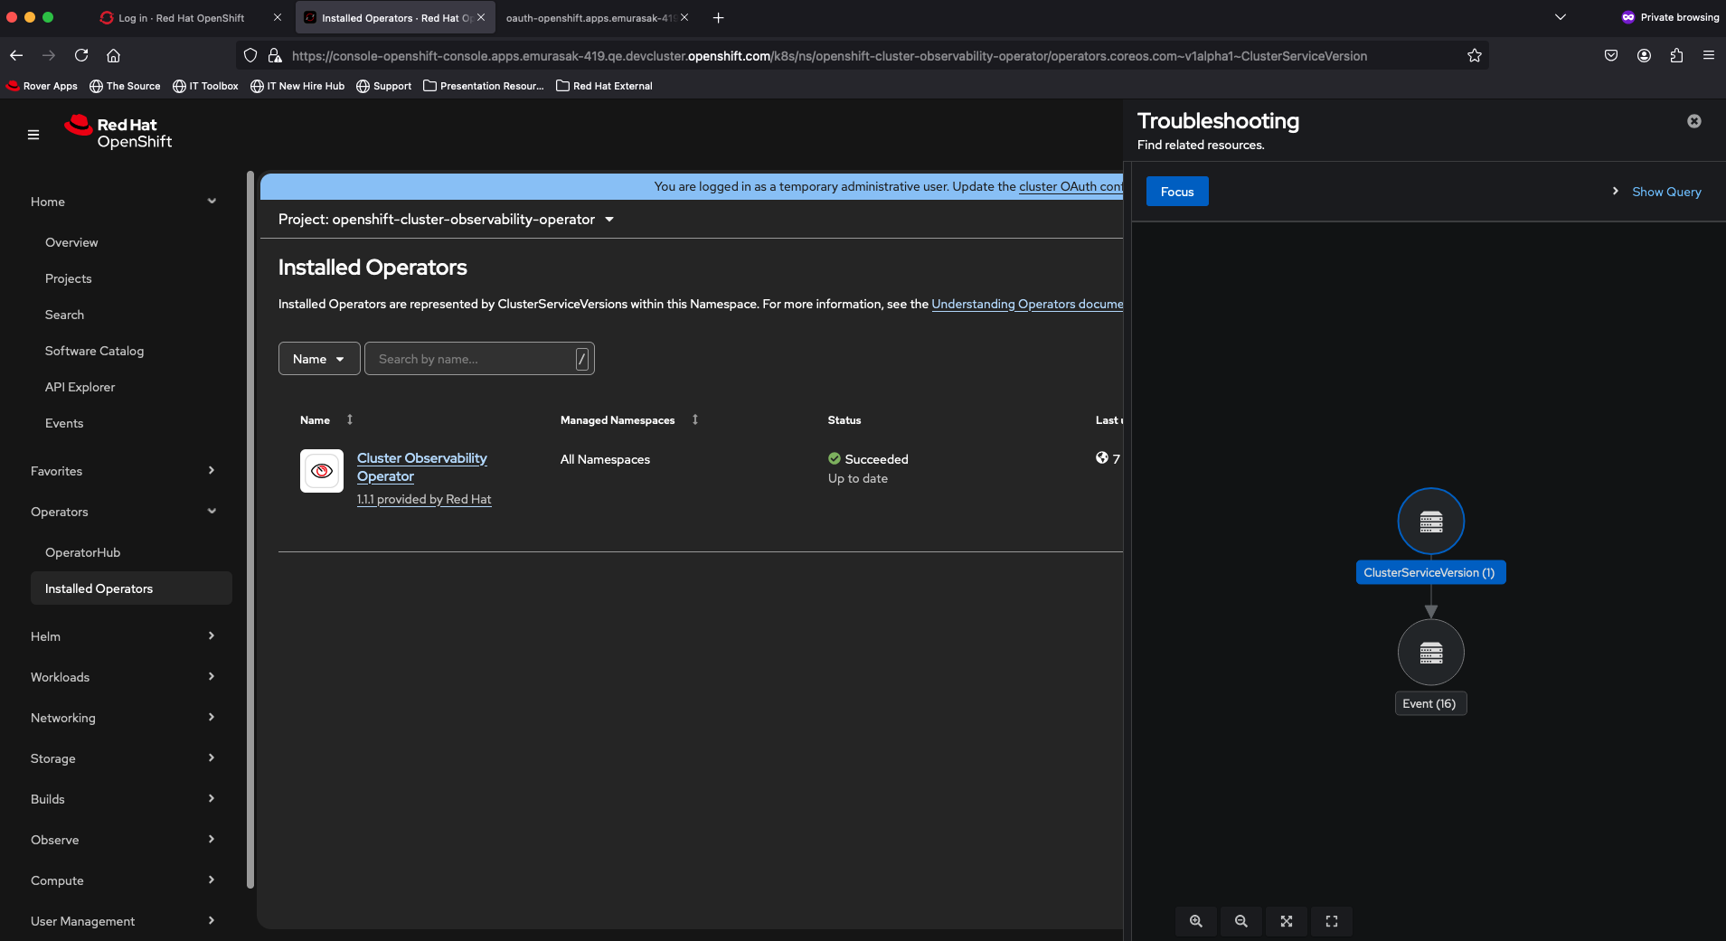Click the fit to screen graph icon
This screenshot has height=941, width=1726.
coord(1286,921)
